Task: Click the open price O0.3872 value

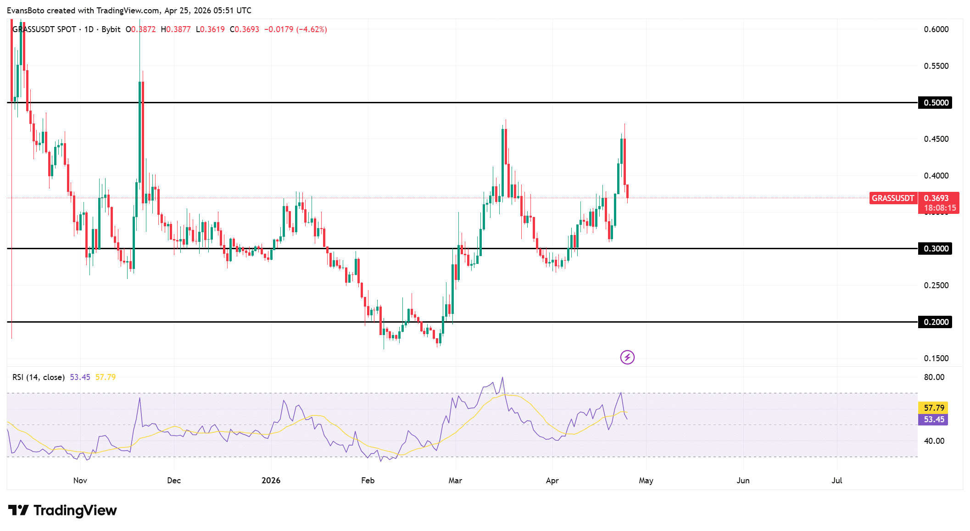Action: pyautogui.click(x=141, y=29)
